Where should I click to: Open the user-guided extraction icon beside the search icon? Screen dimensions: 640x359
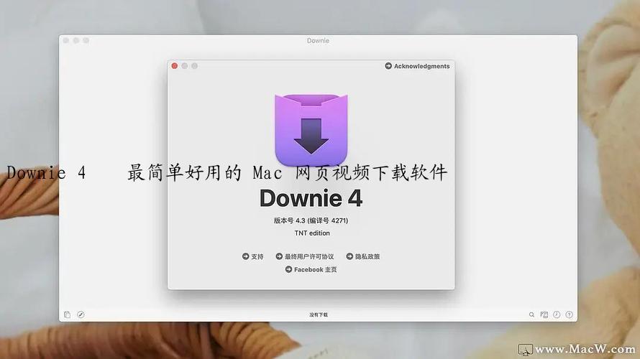pos(544,314)
